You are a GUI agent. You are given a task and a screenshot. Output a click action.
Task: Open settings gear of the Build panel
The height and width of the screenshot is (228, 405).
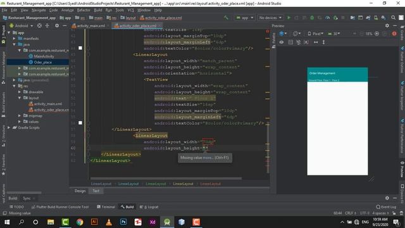[x=387, y=198]
